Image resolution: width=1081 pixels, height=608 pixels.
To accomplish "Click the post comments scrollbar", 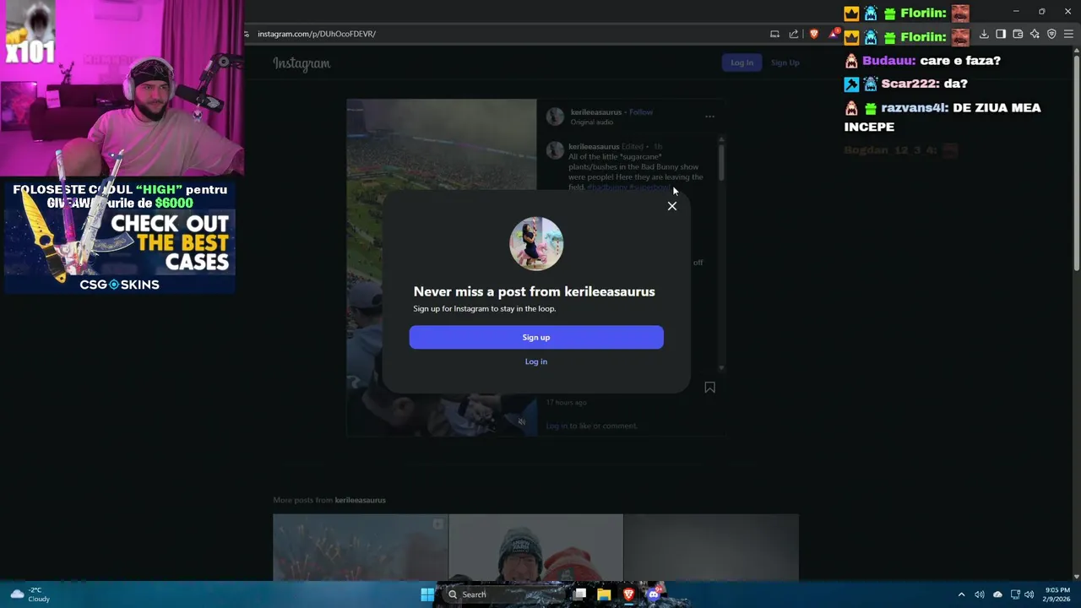I will [x=721, y=160].
